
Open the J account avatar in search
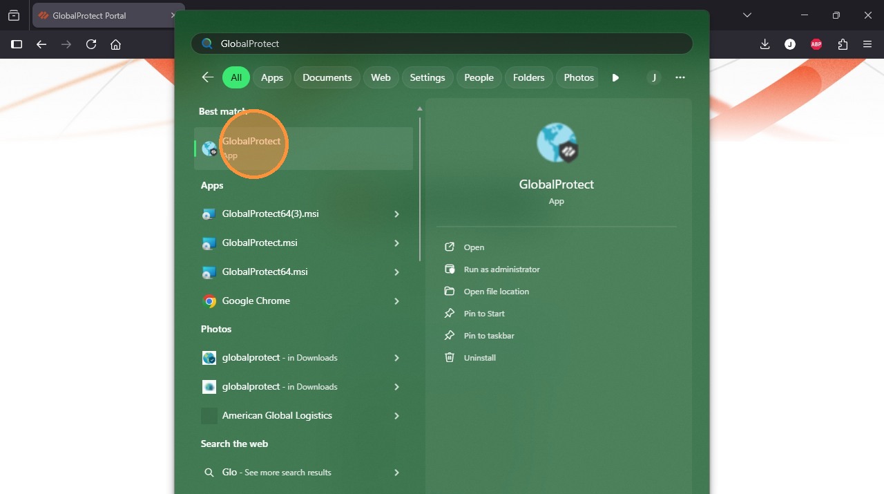click(653, 77)
